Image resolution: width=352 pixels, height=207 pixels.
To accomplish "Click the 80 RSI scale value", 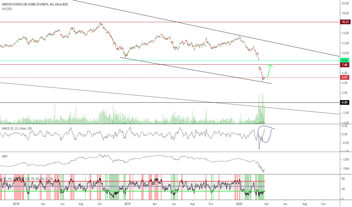I will (343, 179).
